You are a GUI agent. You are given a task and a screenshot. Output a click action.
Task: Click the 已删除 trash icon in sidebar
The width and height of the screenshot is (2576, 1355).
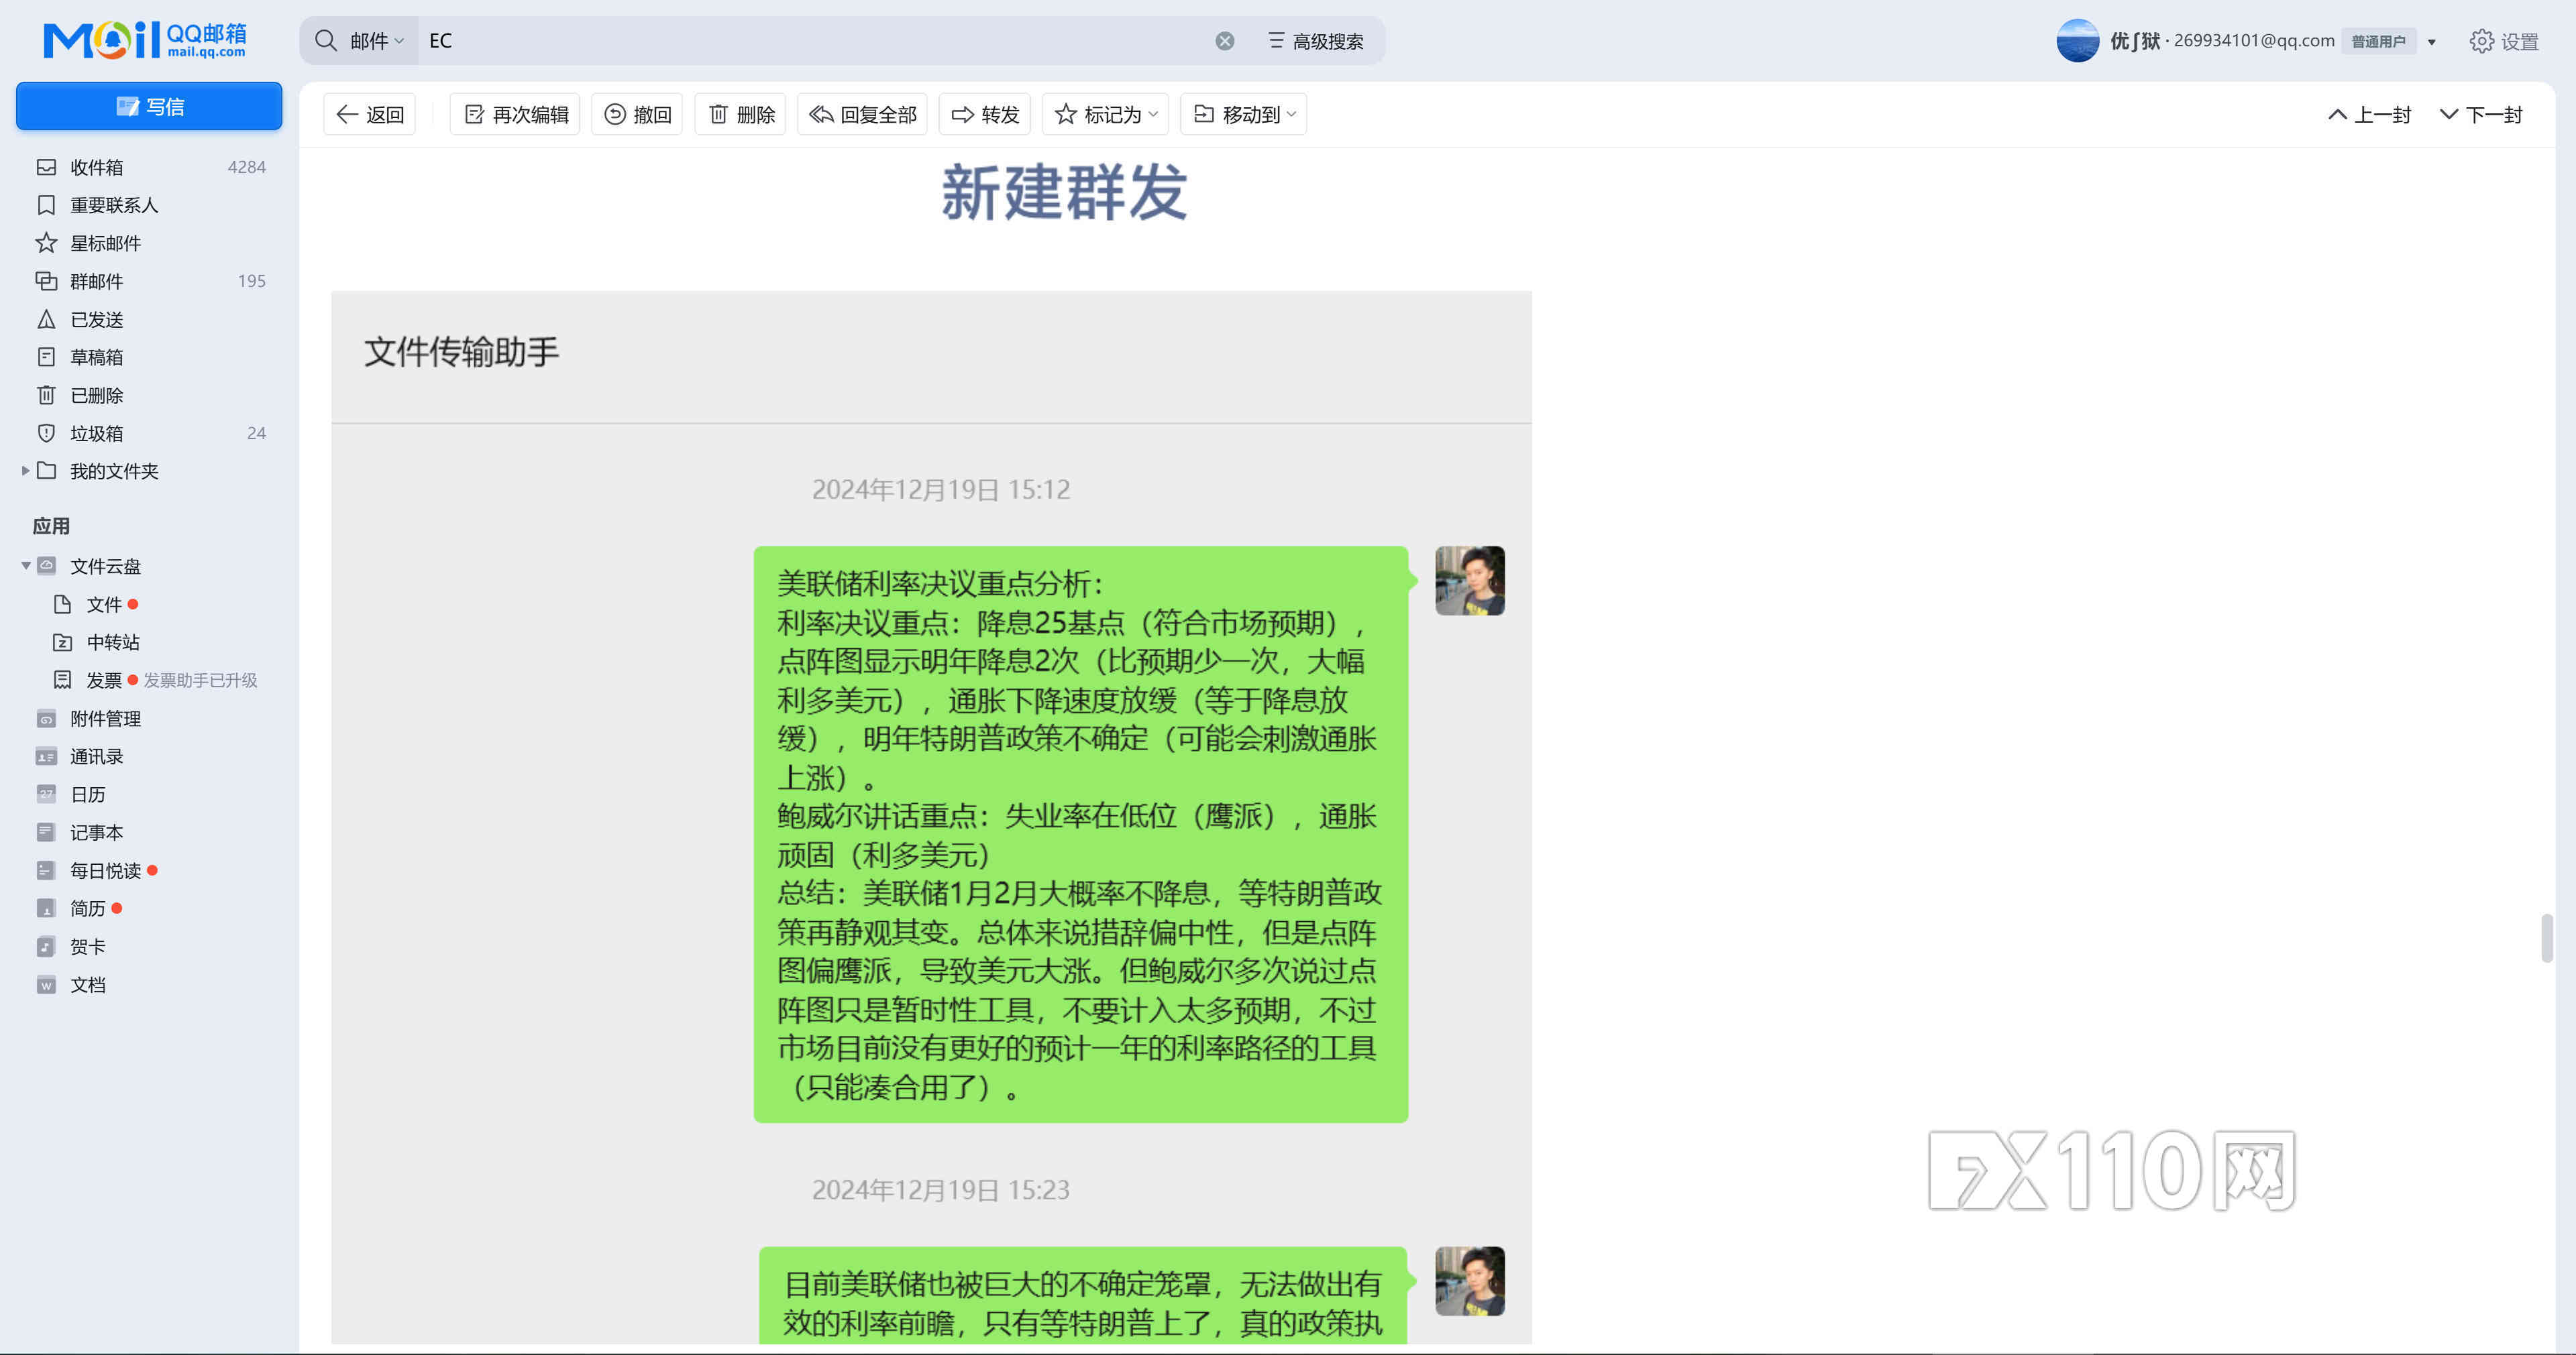click(x=46, y=395)
